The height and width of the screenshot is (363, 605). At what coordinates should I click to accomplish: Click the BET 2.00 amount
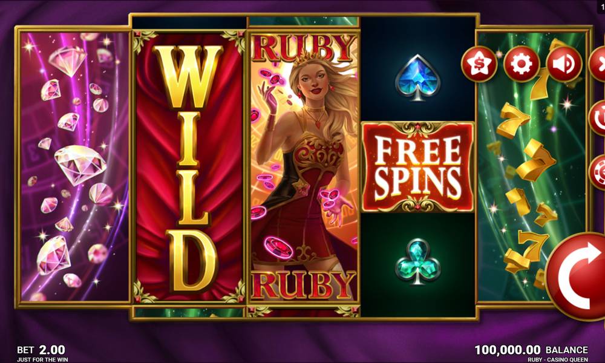click(41, 350)
